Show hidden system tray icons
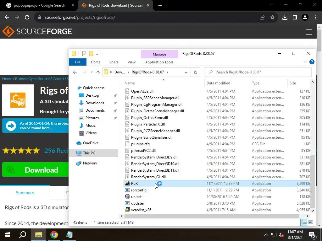Viewport: 322px width, 241px height. (x=266, y=235)
